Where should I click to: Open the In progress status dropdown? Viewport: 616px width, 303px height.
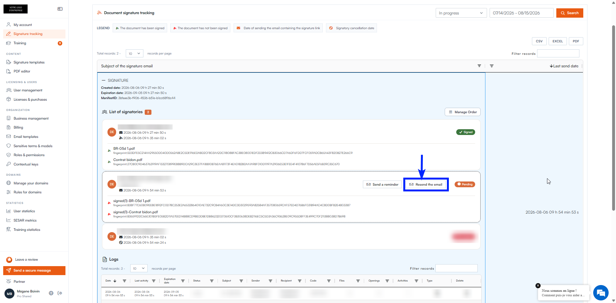(461, 13)
